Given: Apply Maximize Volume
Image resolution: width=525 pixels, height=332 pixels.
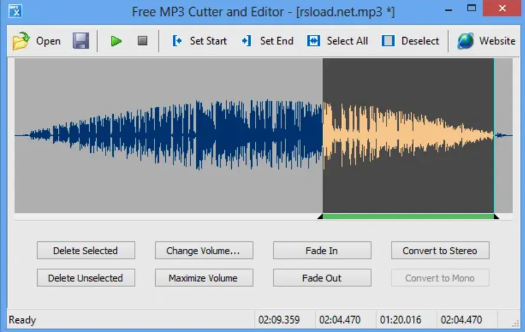Looking at the screenshot, I should pyautogui.click(x=204, y=278).
